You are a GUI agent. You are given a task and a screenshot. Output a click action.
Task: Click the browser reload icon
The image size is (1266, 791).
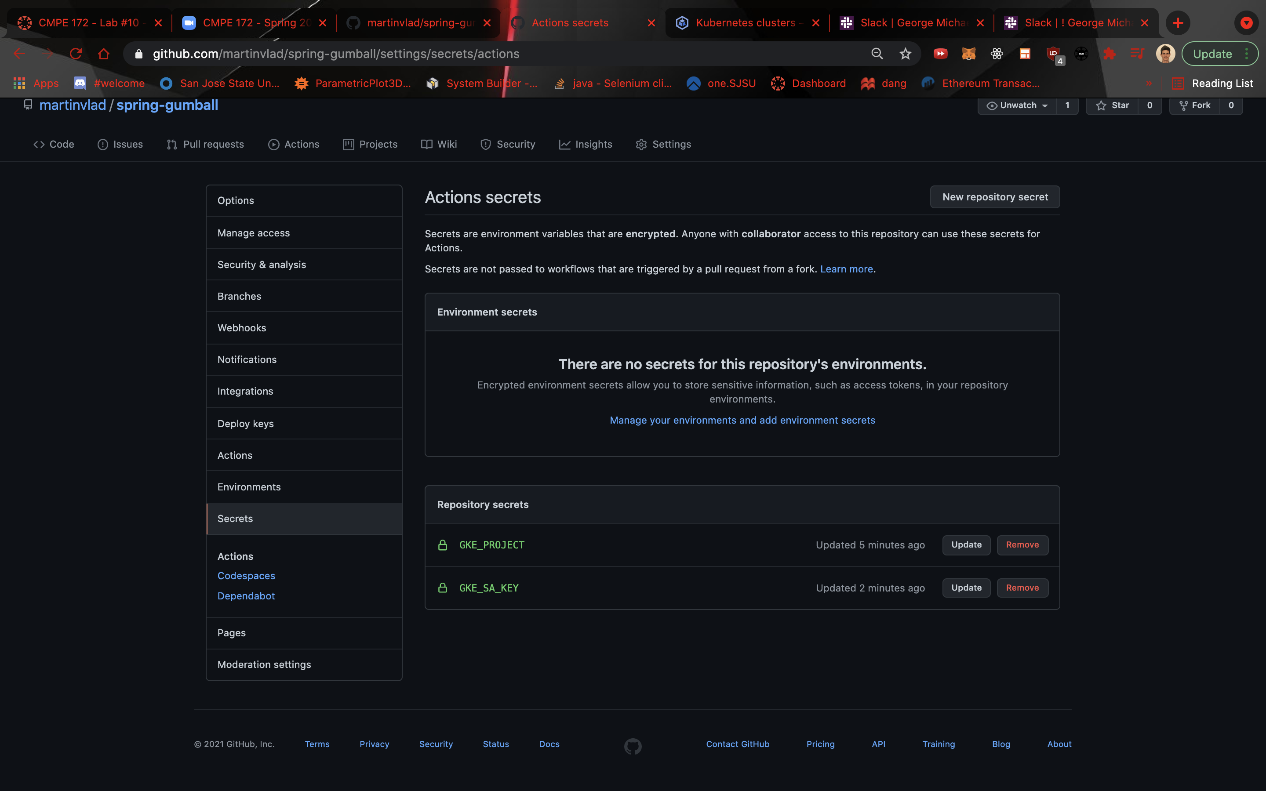tap(76, 54)
